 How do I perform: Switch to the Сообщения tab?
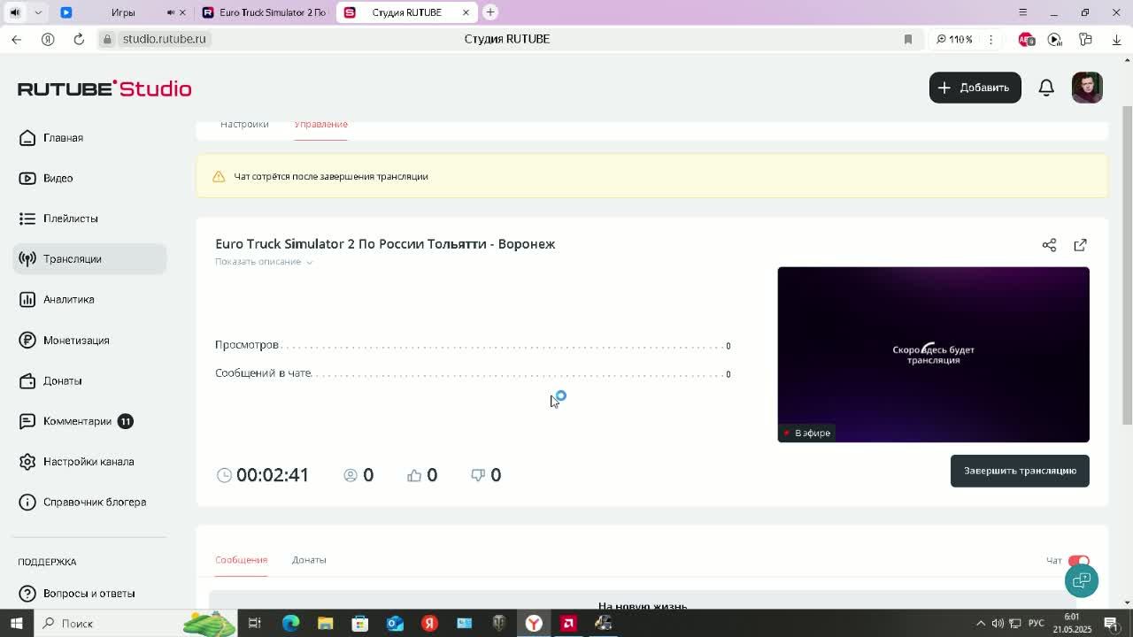coord(241,560)
